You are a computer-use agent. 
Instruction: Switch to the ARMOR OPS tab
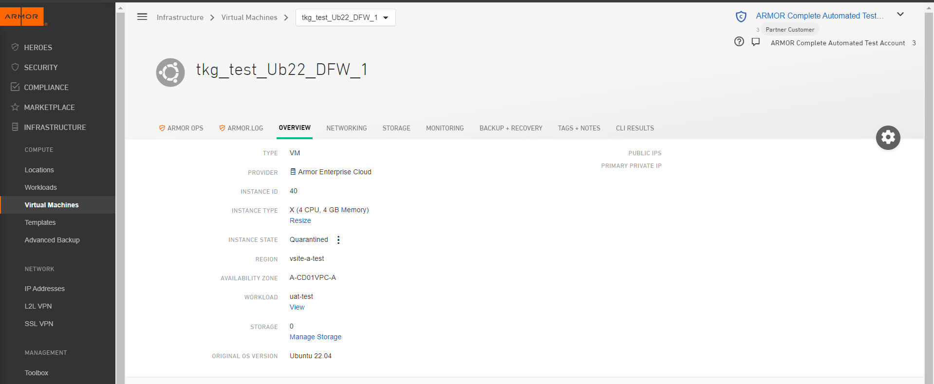click(181, 128)
